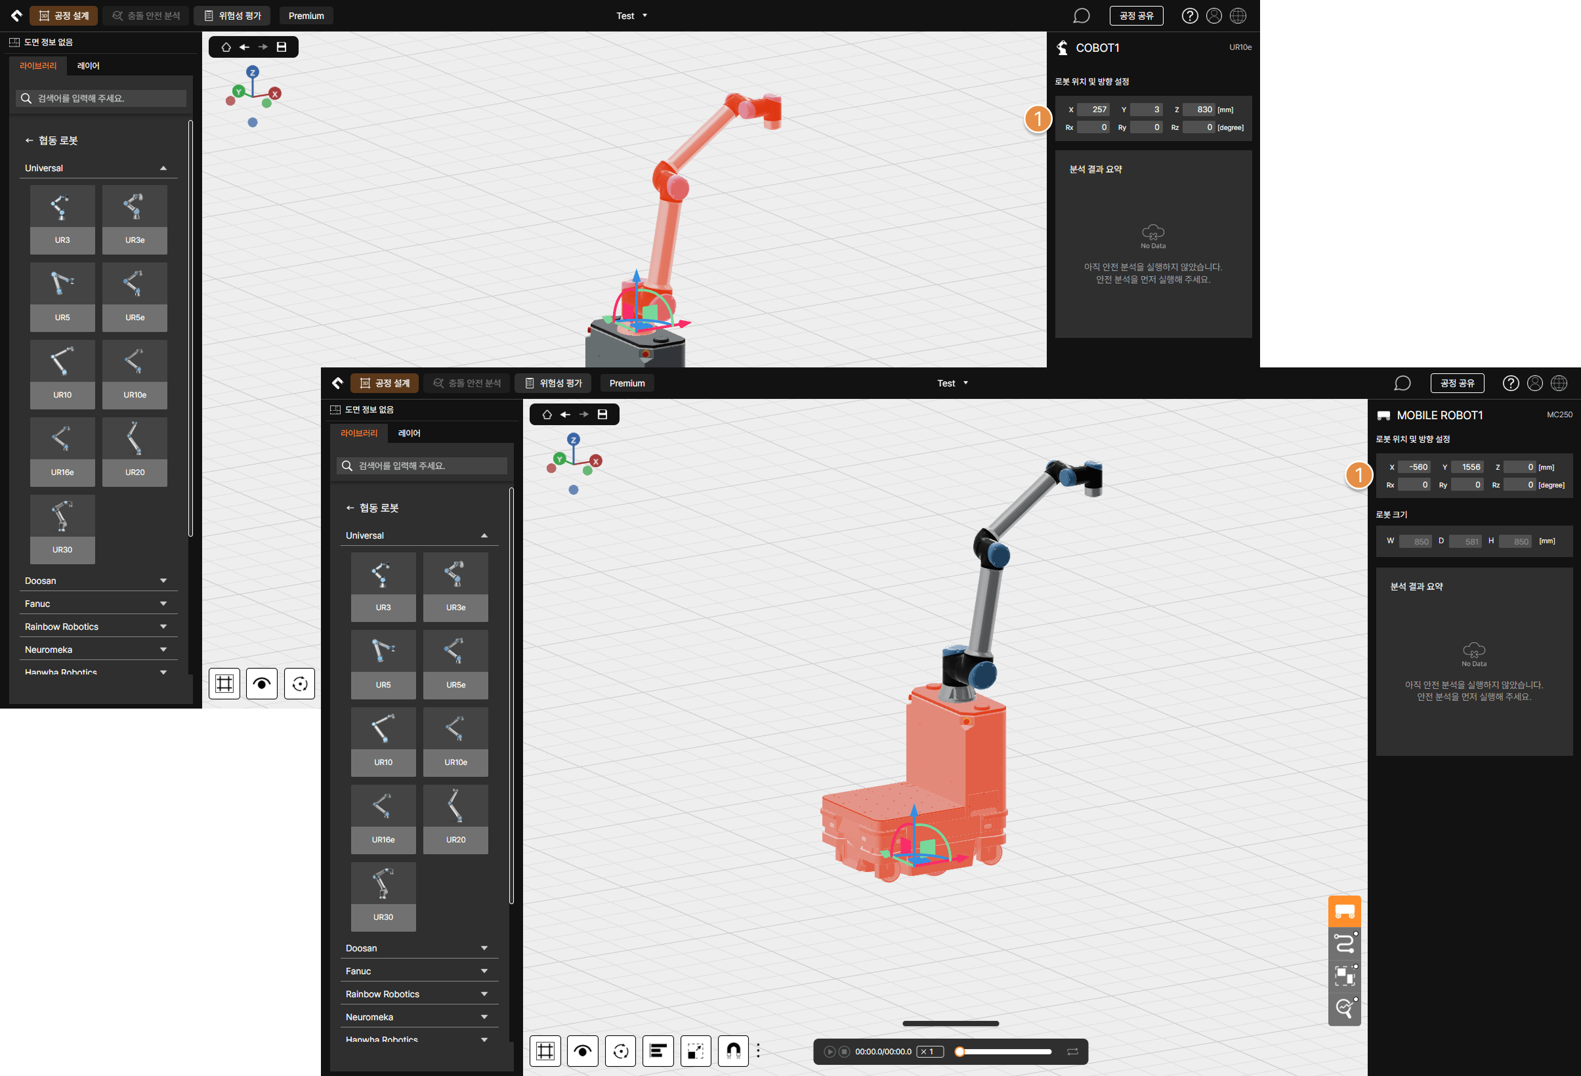Viewport: 1581px width, 1076px height.
Task: Click the home view icon in the MOBILE ROBOT1 window
Action: 547,414
